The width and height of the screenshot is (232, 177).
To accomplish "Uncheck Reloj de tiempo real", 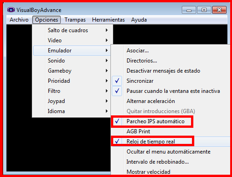I will pos(171,142).
